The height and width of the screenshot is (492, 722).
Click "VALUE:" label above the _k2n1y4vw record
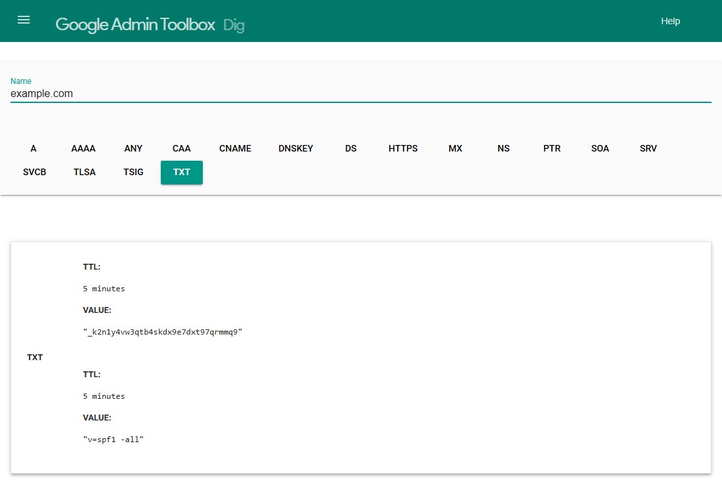point(97,310)
